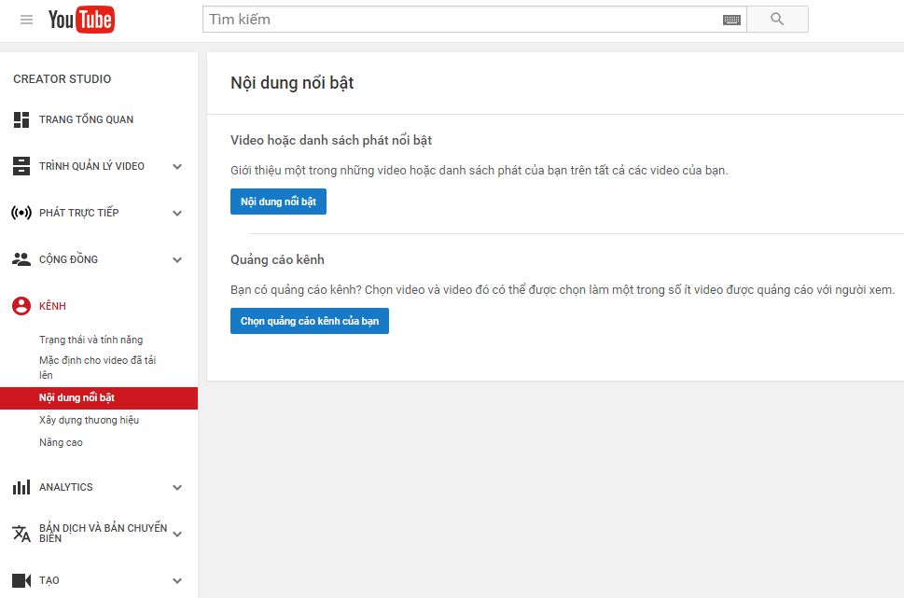
Task: Toggle the sidebar with hamburger menu
Action: click(26, 19)
